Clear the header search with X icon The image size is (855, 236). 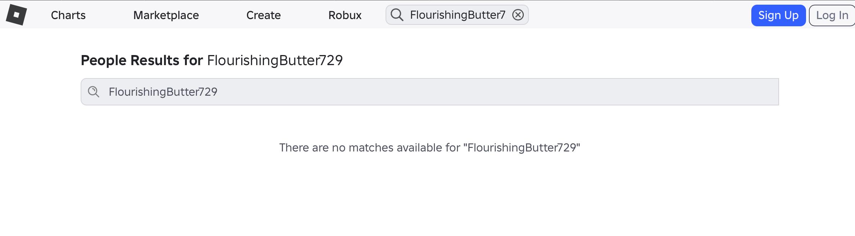click(x=518, y=15)
